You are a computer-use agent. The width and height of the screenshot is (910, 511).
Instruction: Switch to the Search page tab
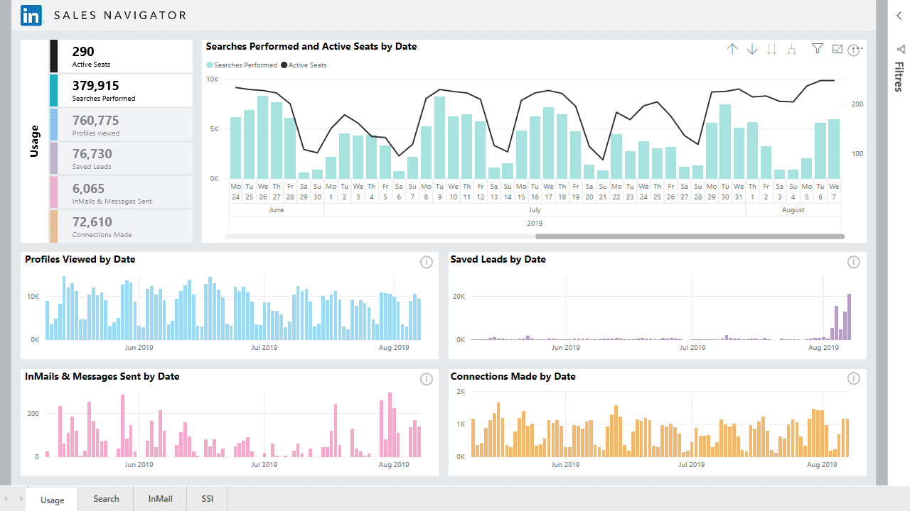106,499
